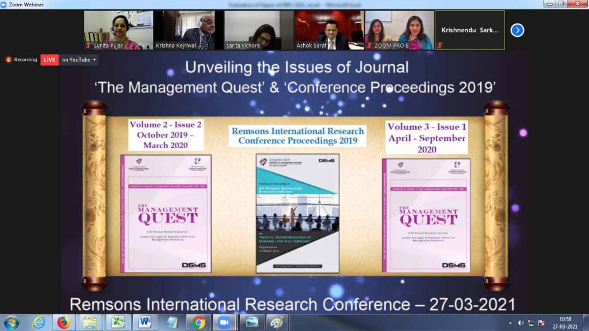Screen dimensions: 589x331
Task: Select Krishna Kejriwal's video thumbnail
Action: 189,30
